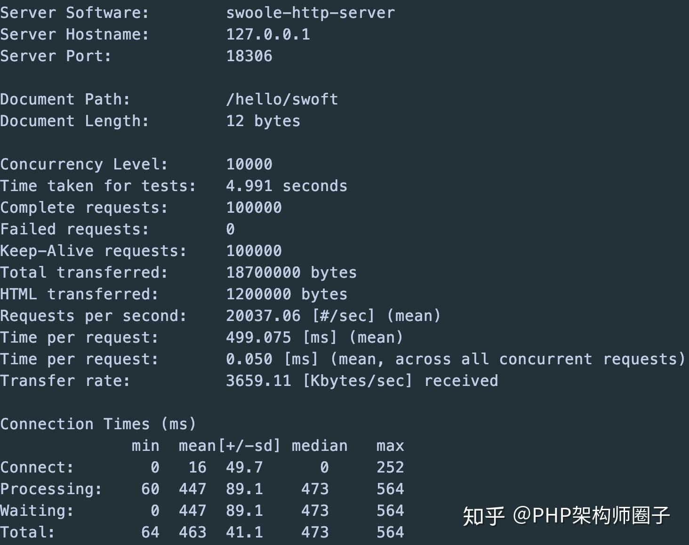Select the Document Length 12 bytes value
Viewport: 689px width, 545px height.
point(263,121)
